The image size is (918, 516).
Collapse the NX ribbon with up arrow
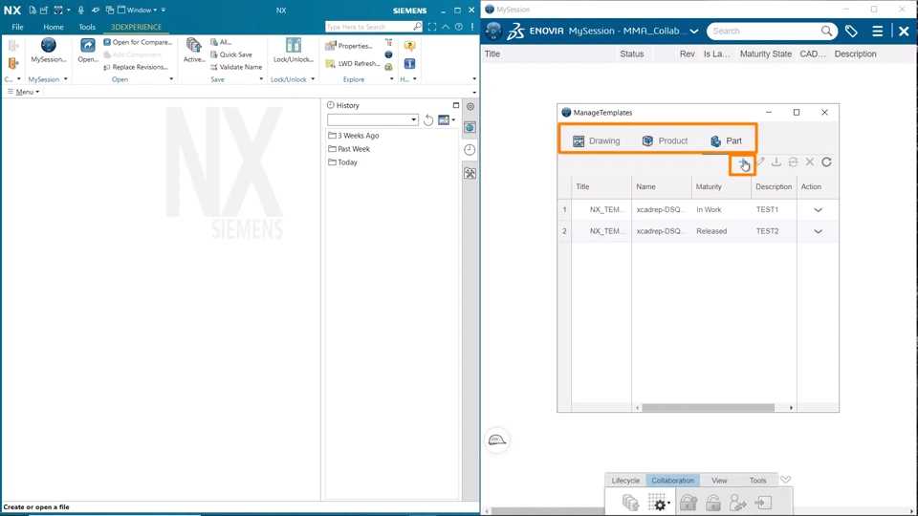click(446, 27)
